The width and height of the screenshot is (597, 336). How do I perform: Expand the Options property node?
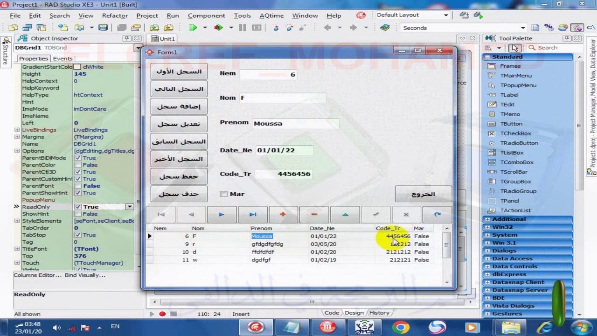pos(17,151)
